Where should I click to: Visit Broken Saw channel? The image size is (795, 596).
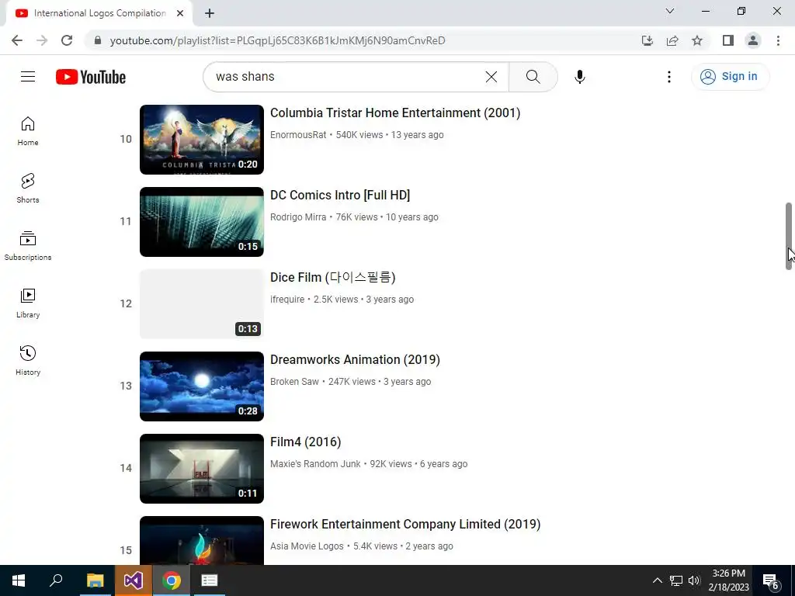coord(294,382)
